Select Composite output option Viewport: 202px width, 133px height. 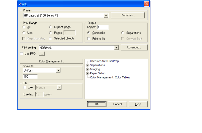[89, 33]
